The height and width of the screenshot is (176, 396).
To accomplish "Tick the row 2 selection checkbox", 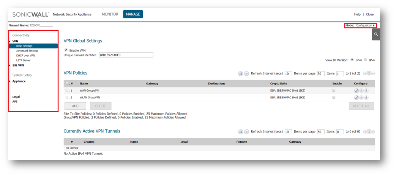I will click(67, 97).
